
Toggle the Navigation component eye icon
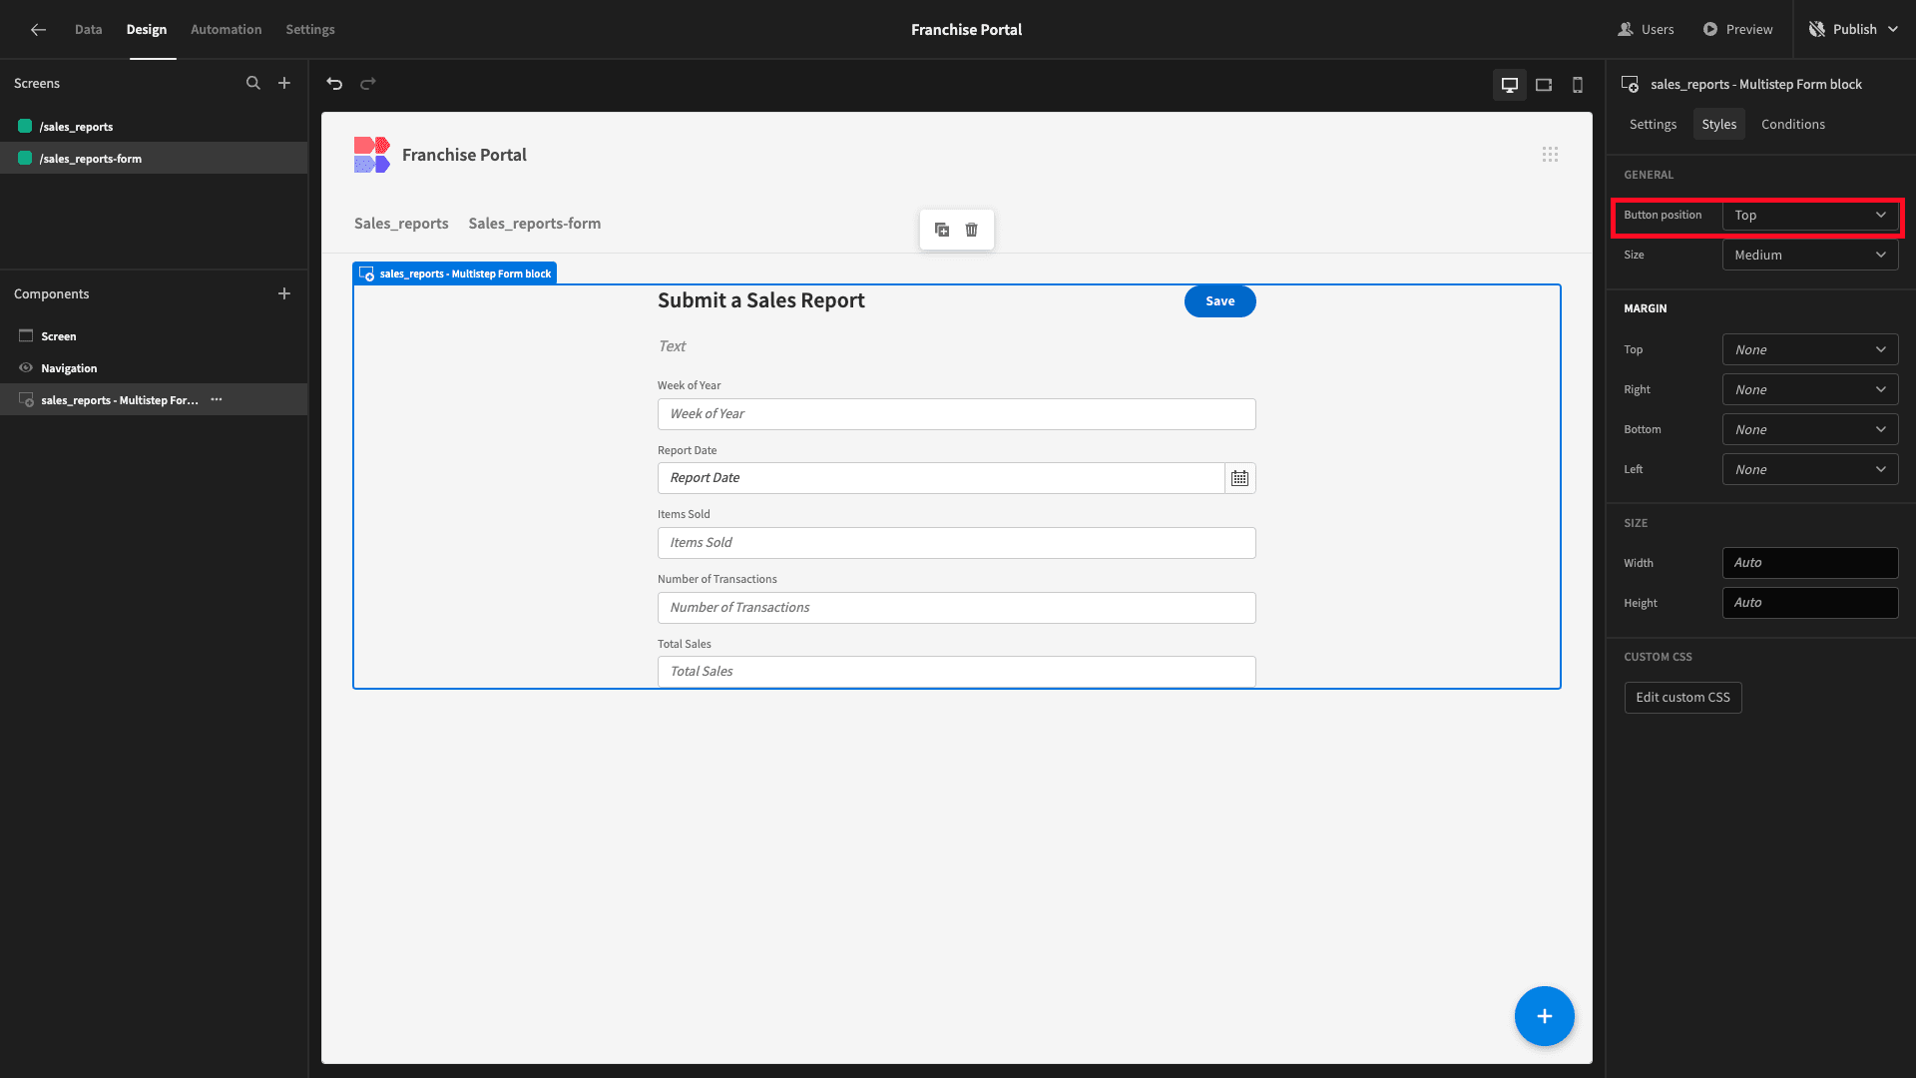[26, 368]
